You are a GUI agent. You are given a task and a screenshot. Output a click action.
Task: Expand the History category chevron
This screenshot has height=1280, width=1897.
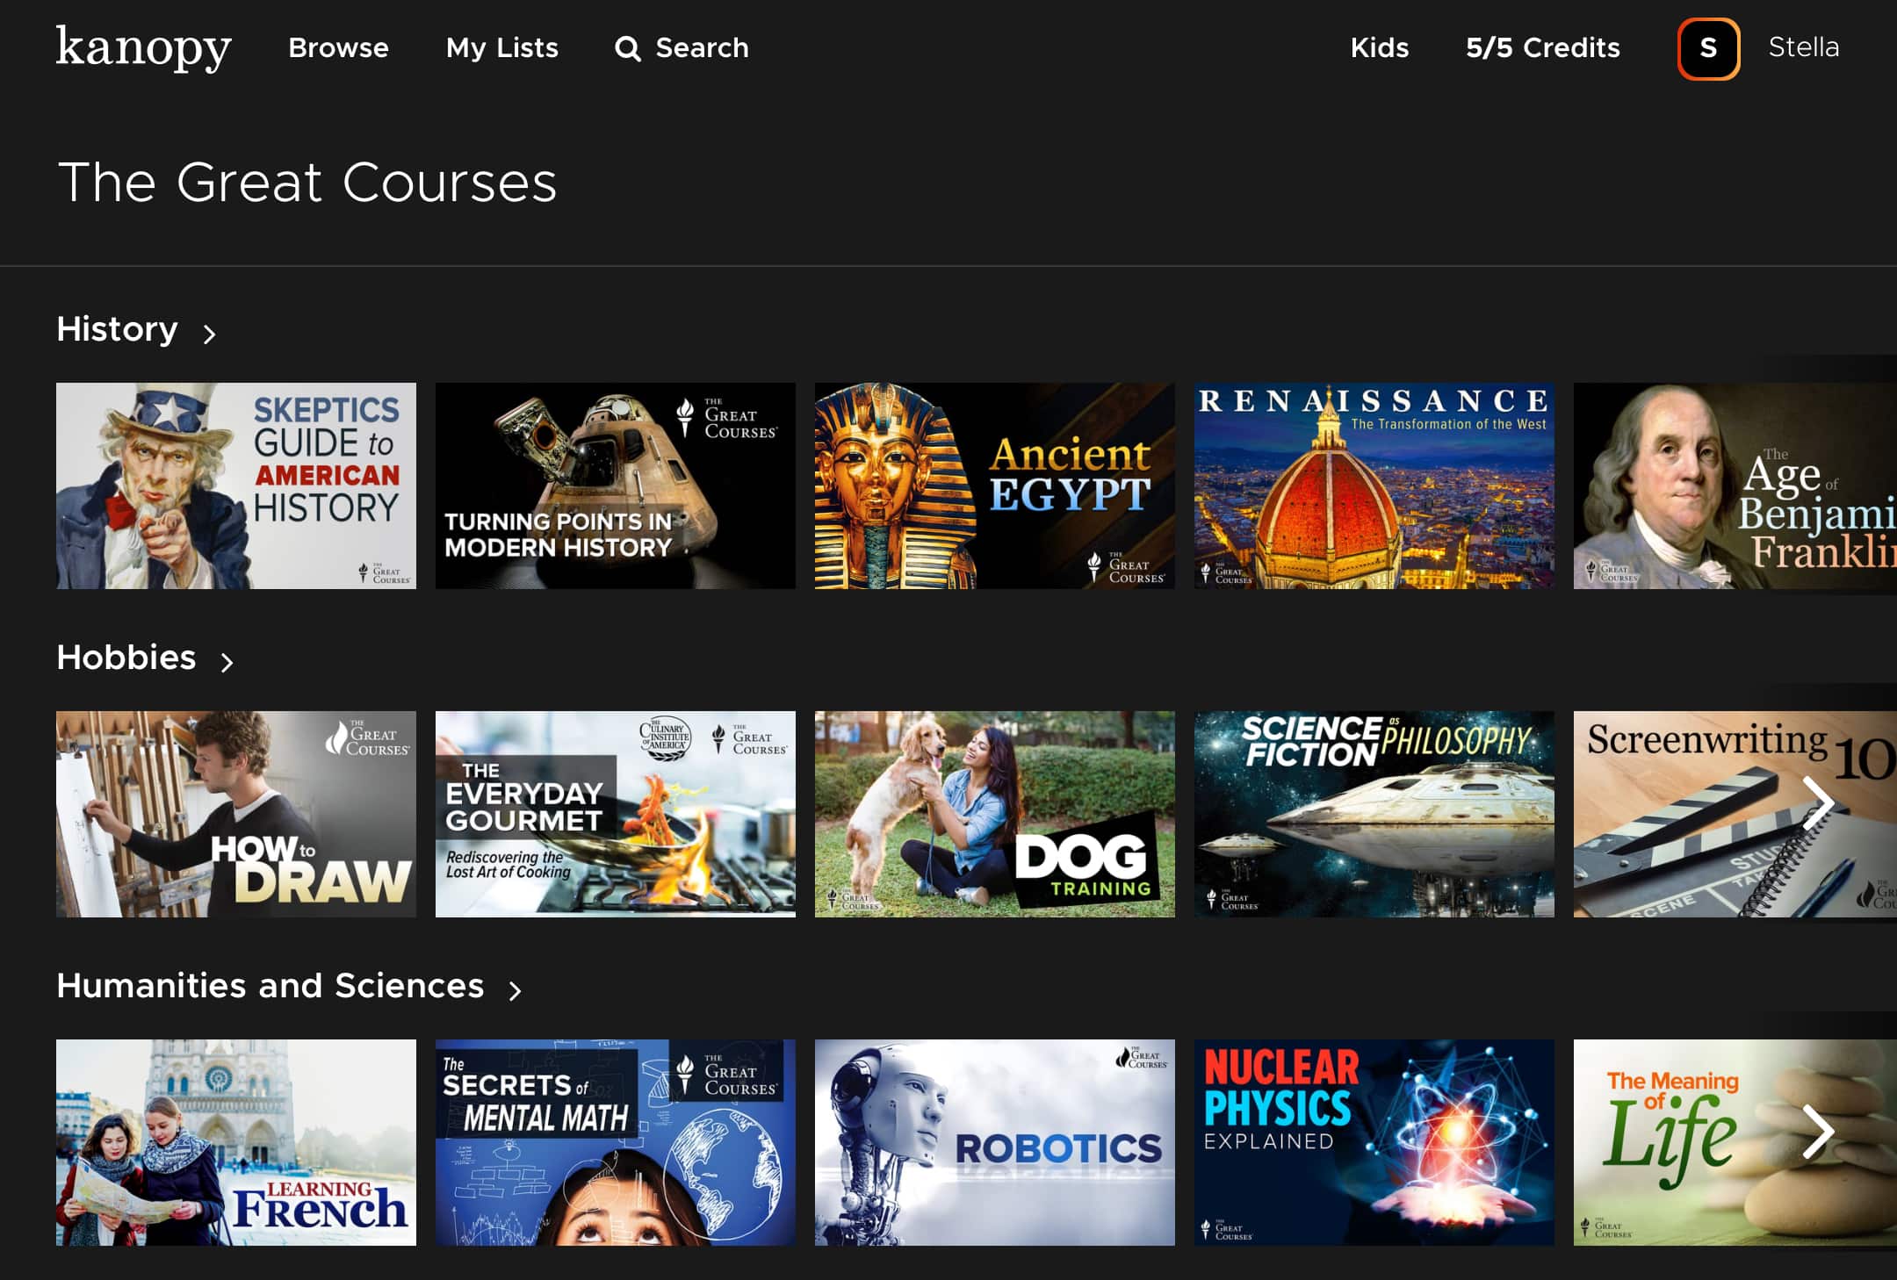click(x=209, y=334)
